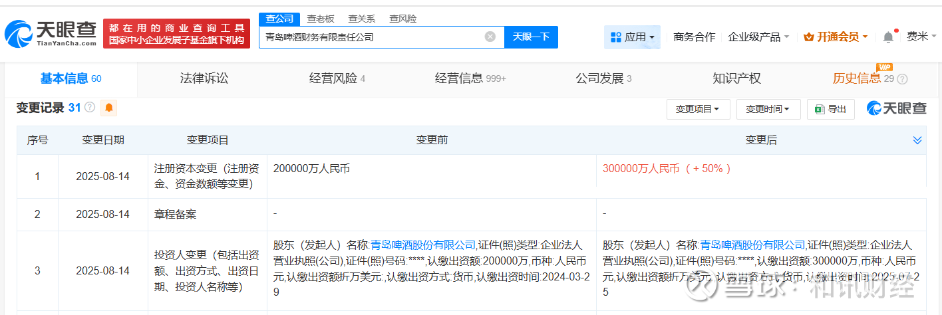Click the 变更项目 column header
Viewport: 942px width, 315px height.
coord(208,140)
